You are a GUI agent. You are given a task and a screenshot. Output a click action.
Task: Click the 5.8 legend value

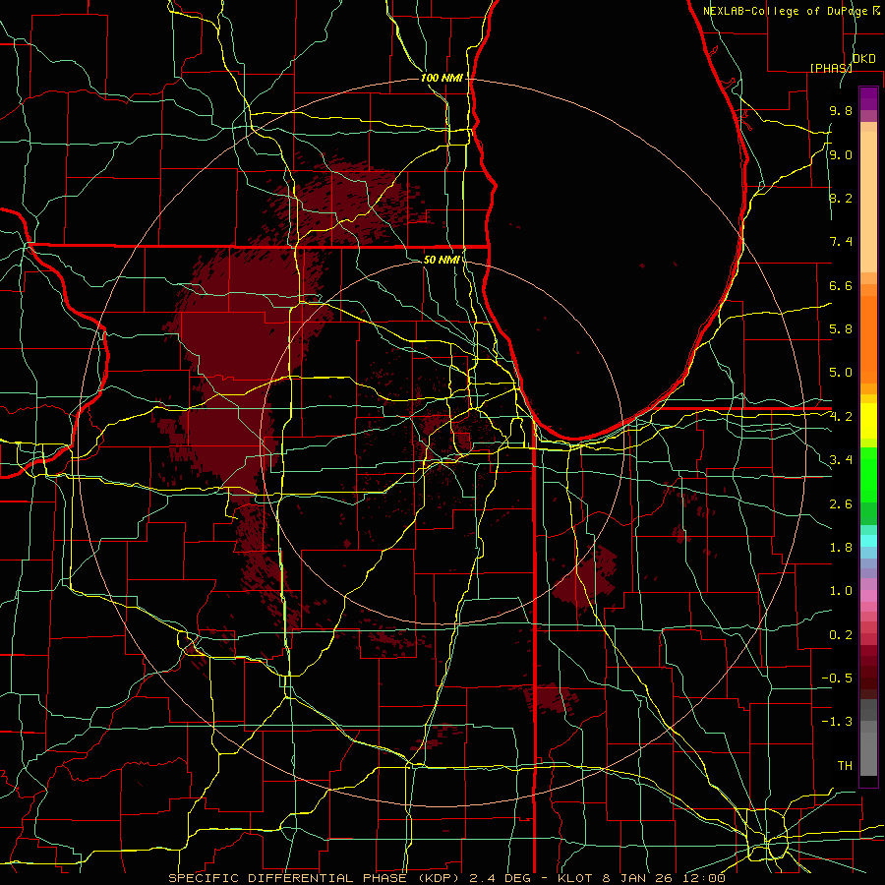pos(841,329)
